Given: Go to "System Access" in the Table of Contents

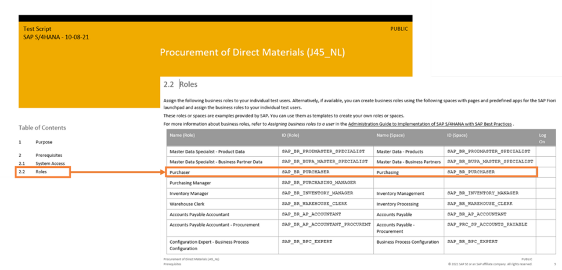Looking at the screenshot, I should click(x=50, y=164).
